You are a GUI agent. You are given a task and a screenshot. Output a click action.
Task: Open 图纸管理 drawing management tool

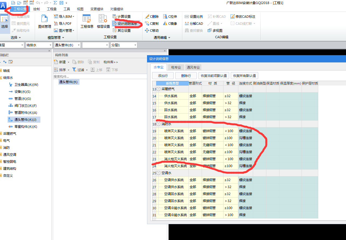click(44, 22)
